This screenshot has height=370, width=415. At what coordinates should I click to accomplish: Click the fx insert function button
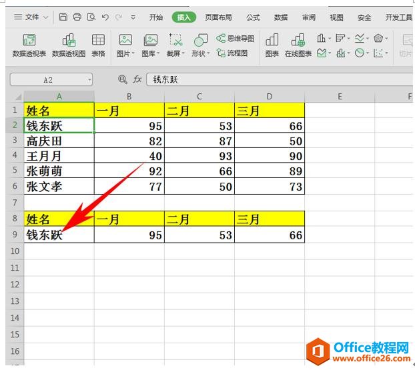coord(137,79)
